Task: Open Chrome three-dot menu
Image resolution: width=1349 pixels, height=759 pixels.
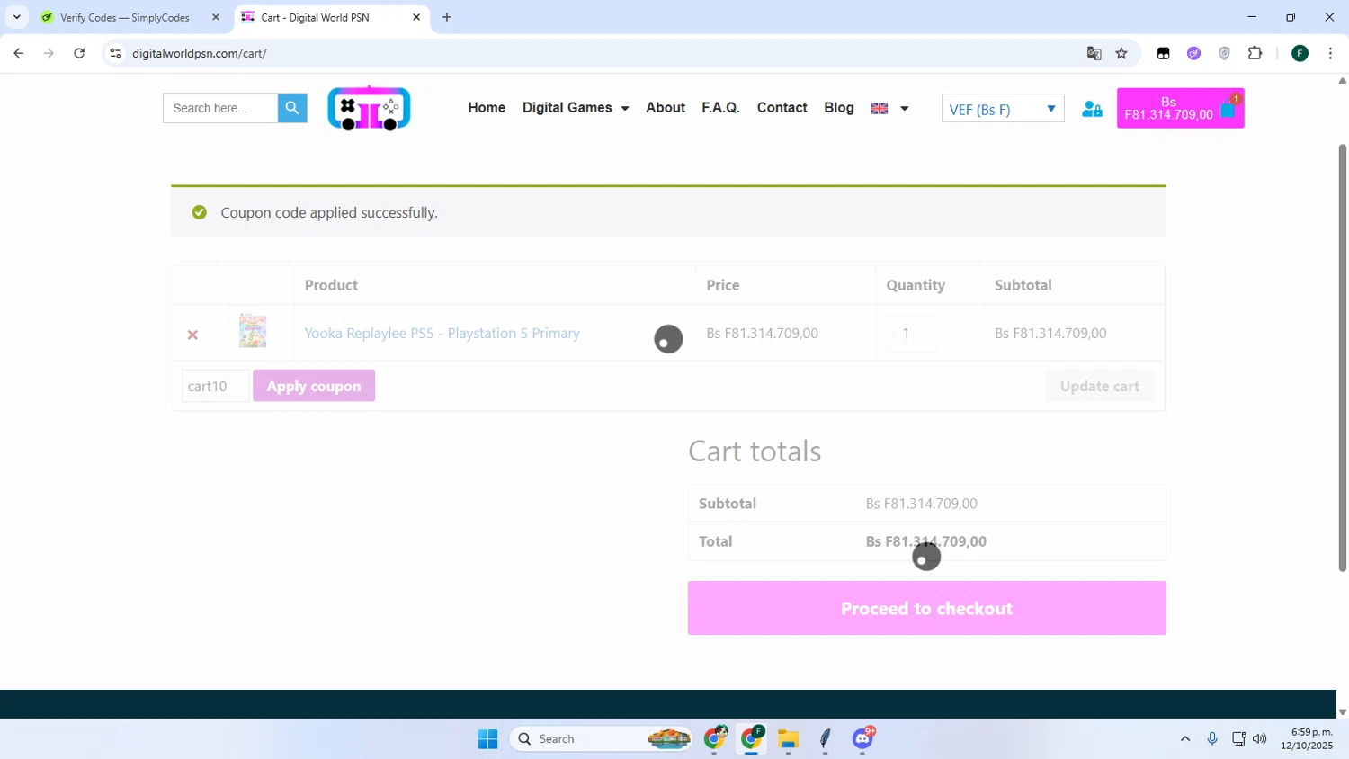Action: (1330, 53)
